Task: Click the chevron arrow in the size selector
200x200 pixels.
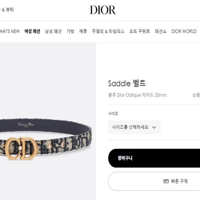Action: pyautogui.click(x=154, y=127)
